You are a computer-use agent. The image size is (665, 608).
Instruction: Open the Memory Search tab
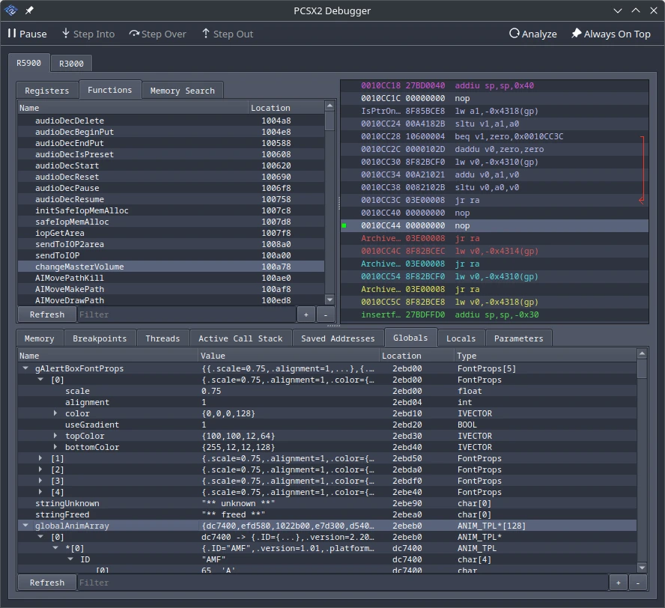[x=182, y=91]
